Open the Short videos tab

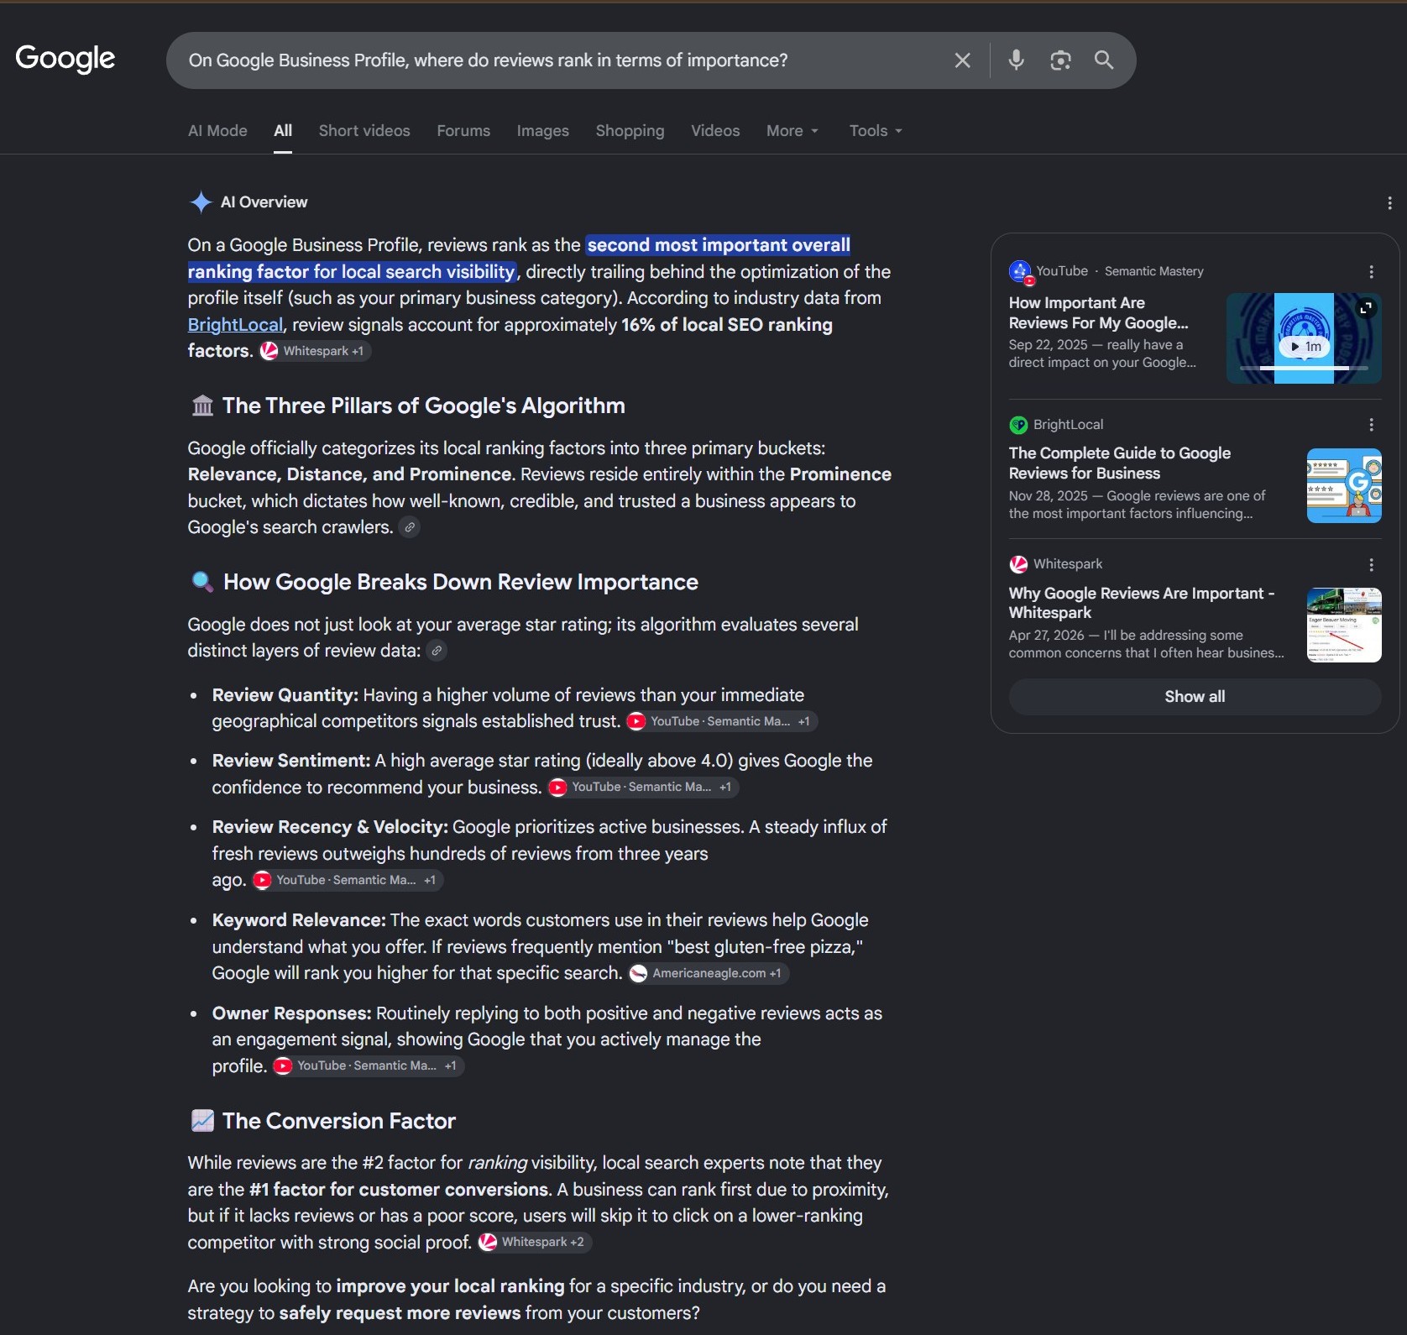point(364,131)
